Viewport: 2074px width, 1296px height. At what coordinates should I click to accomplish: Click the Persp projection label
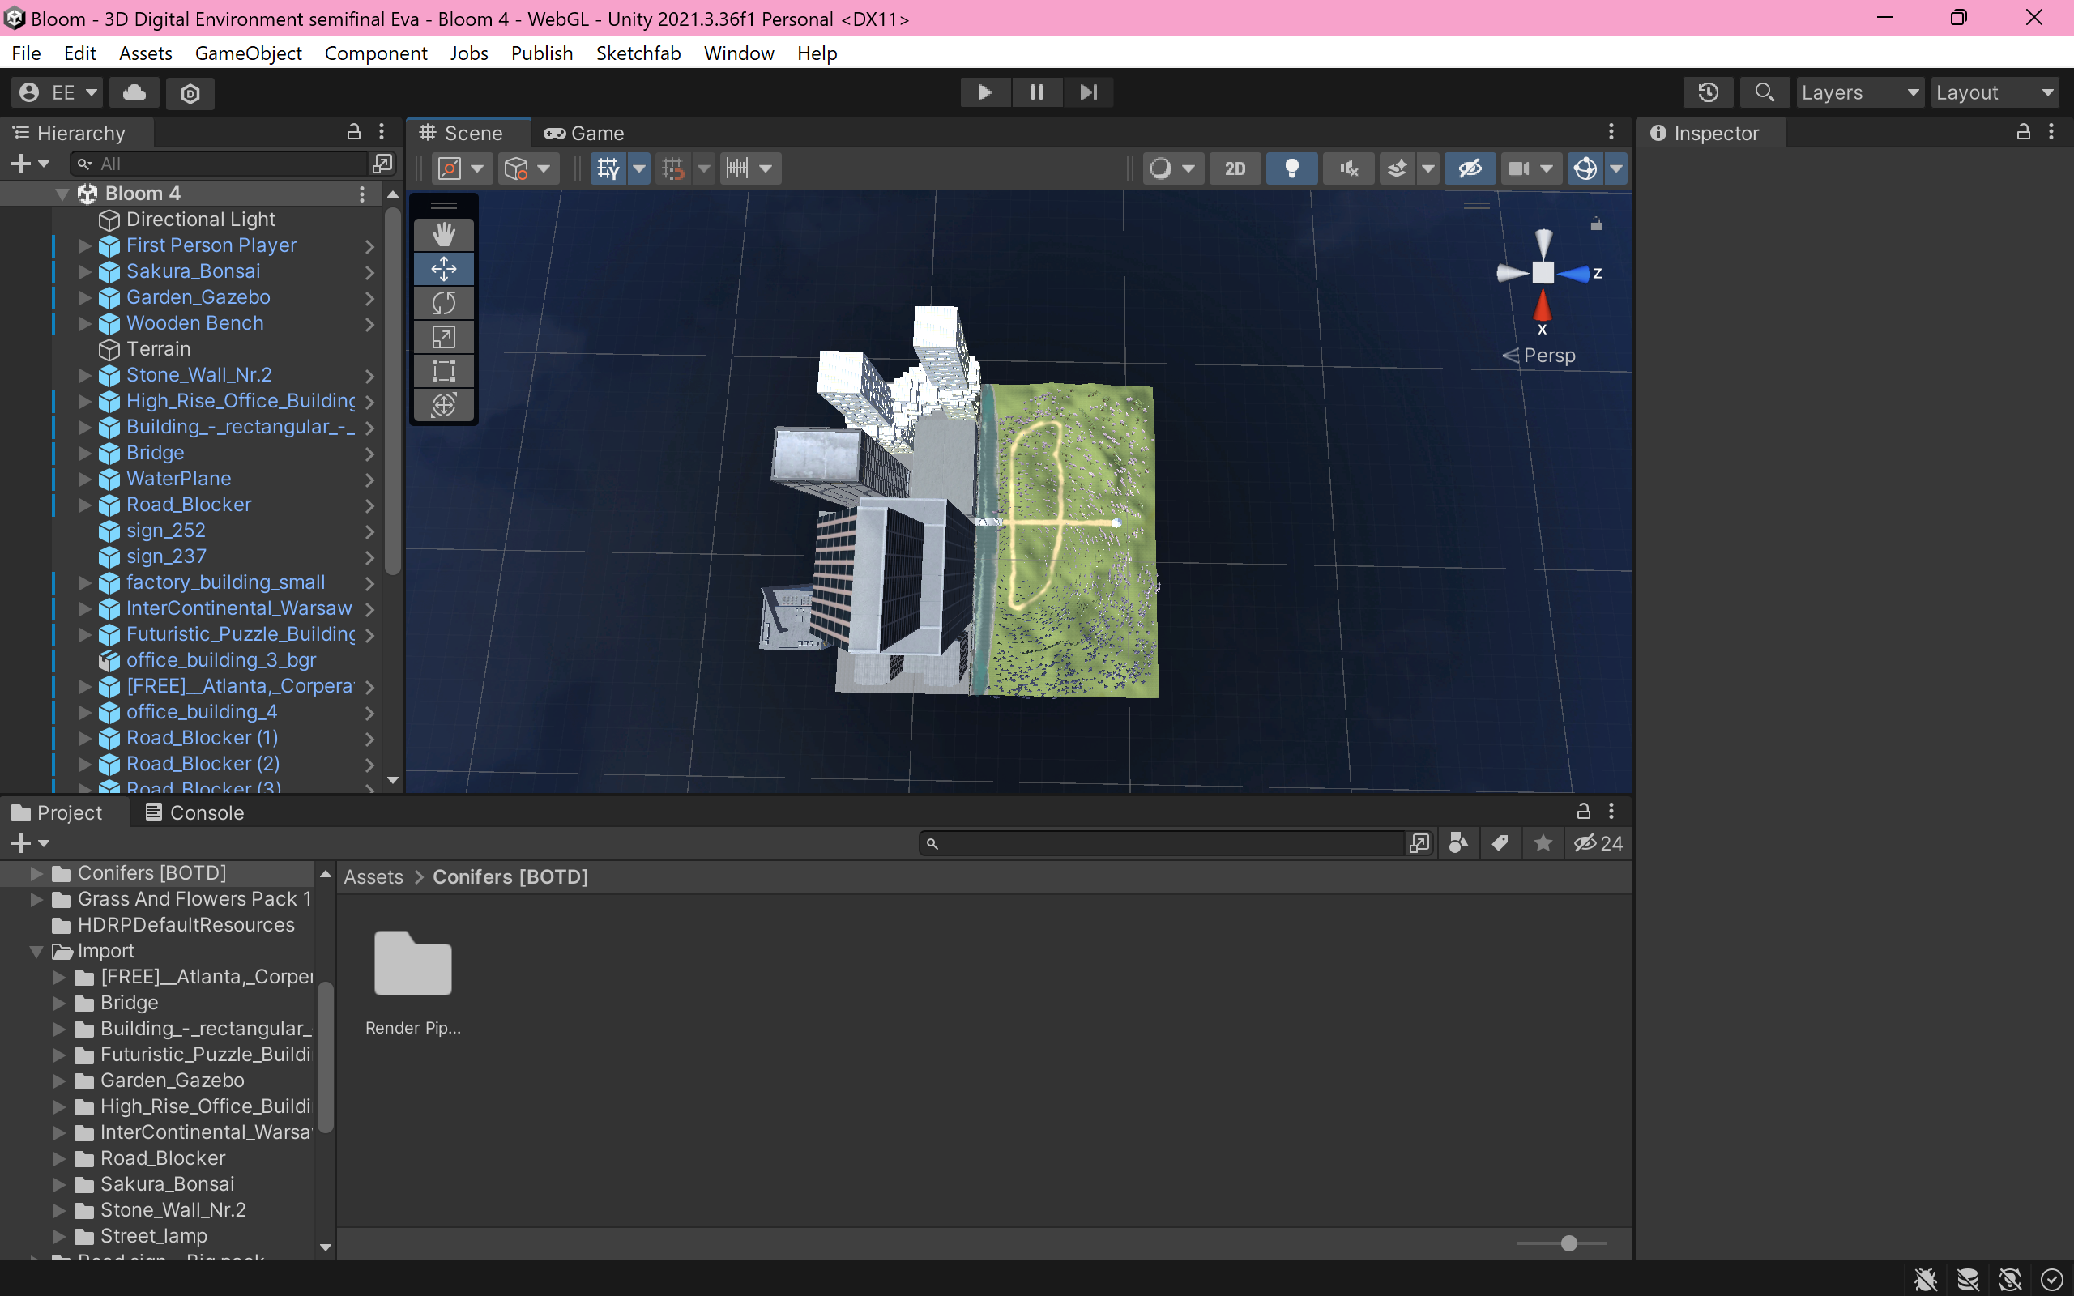pos(1549,355)
